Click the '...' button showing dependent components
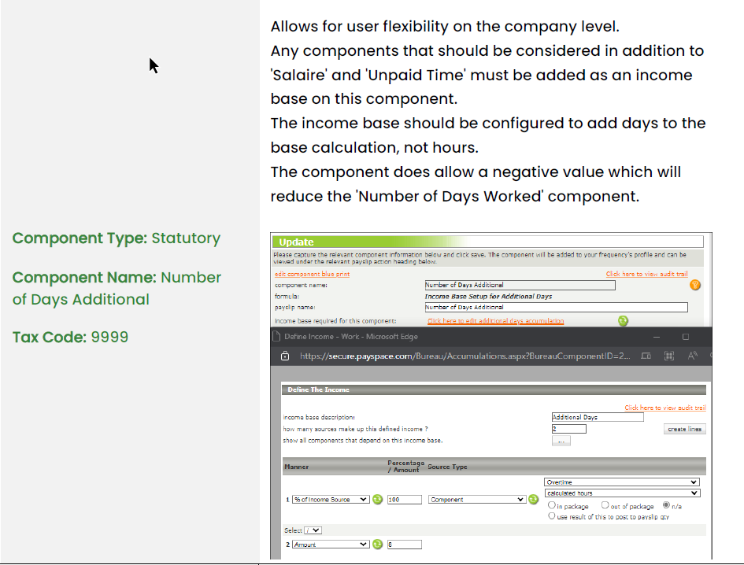Screen dimensions: 744x565 (x=561, y=441)
